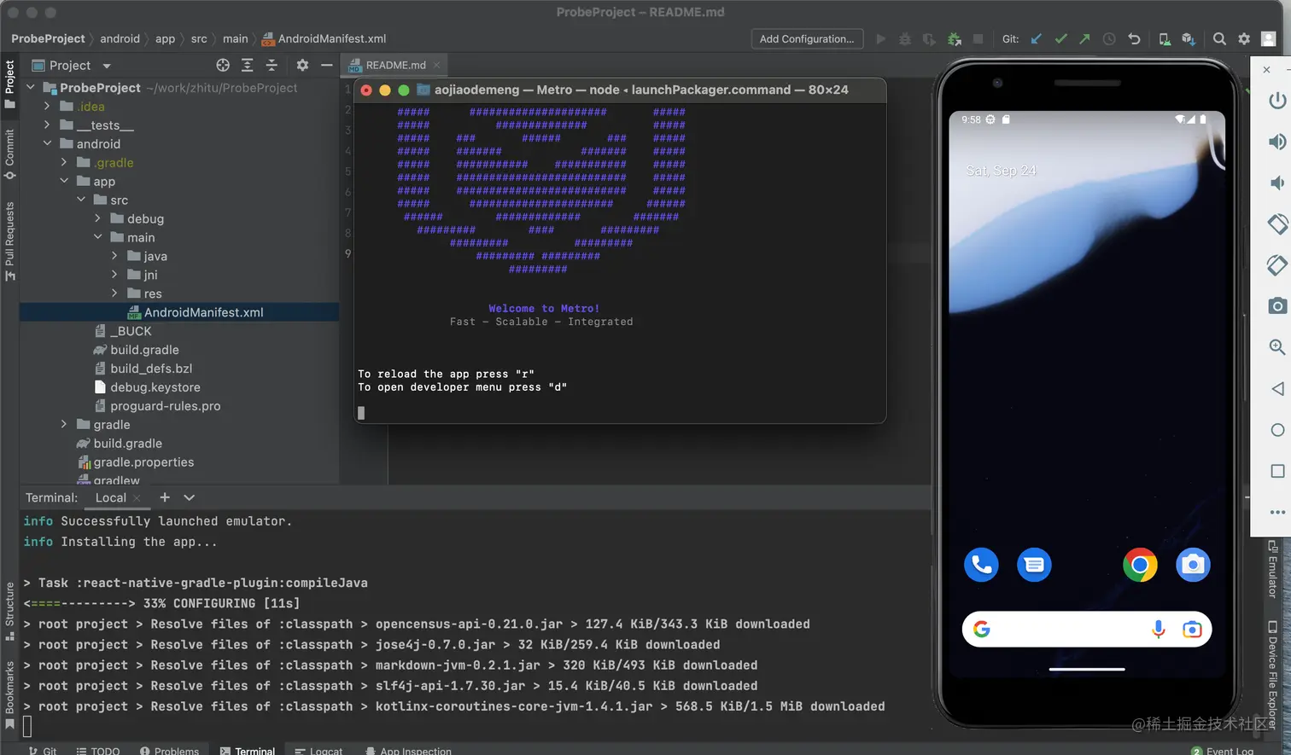Expand the res folder

point(114,293)
